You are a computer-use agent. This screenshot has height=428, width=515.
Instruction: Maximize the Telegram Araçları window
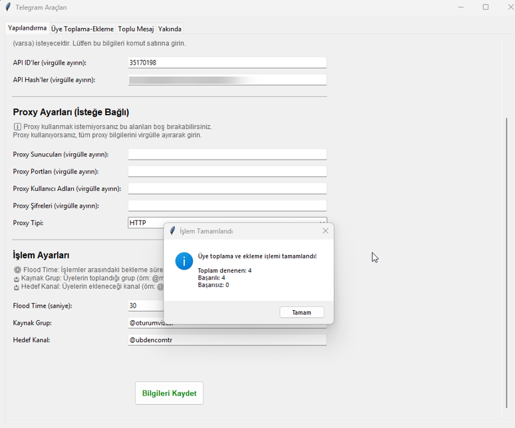coord(486,7)
